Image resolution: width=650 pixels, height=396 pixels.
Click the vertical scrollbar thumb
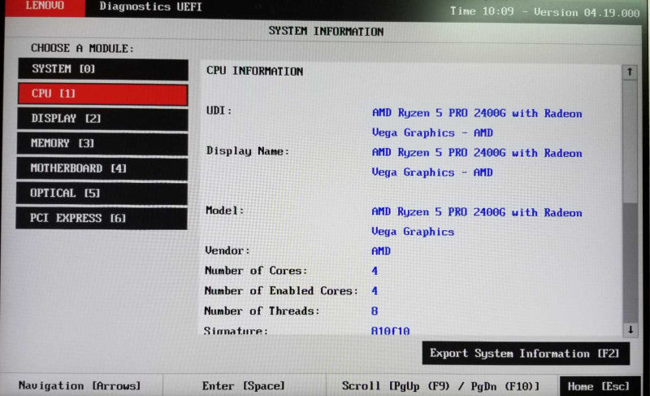630,141
